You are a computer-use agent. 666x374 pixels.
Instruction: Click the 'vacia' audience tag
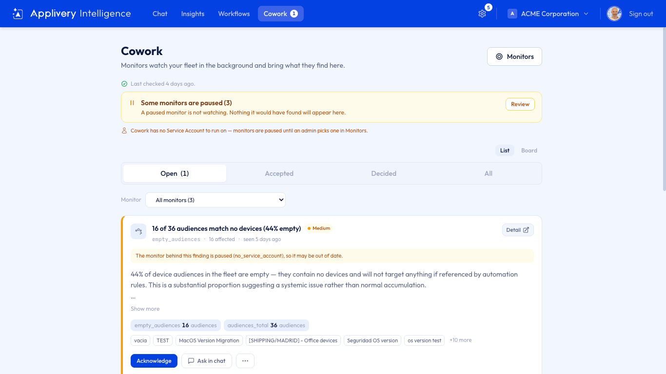pyautogui.click(x=140, y=340)
